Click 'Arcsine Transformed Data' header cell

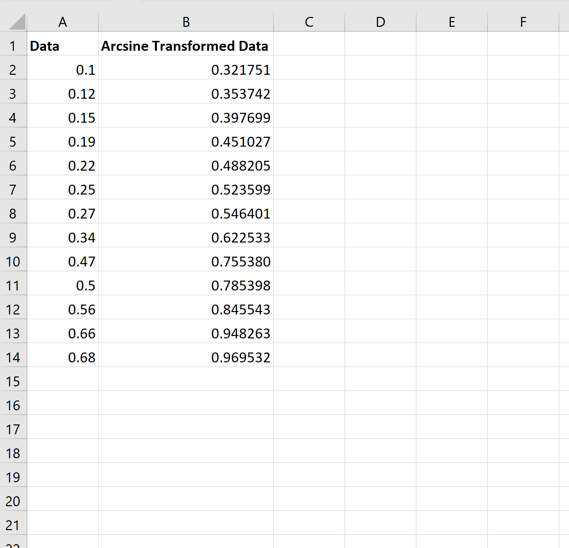click(x=186, y=46)
